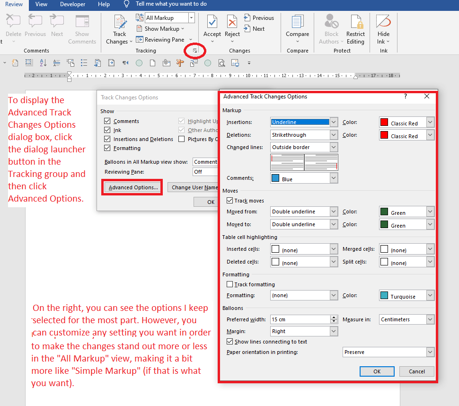This screenshot has width=459, height=406.
Task: Click the print preview magnifier icon
Action: tap(221, 62)
